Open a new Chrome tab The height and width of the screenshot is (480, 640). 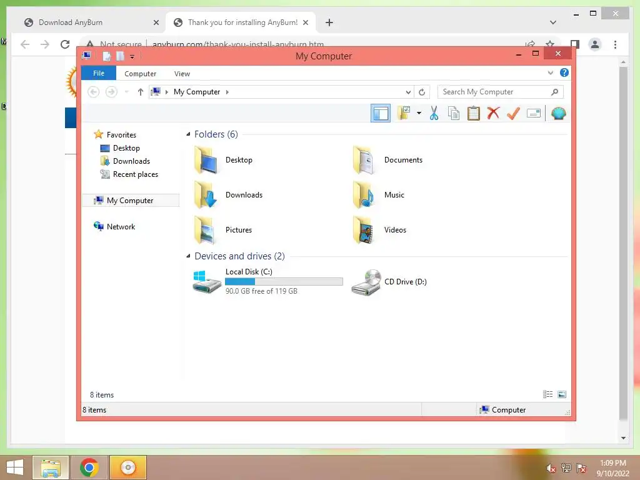click(329, 23)
